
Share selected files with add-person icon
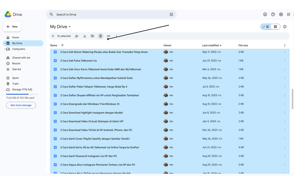click(x=76, y=36)
